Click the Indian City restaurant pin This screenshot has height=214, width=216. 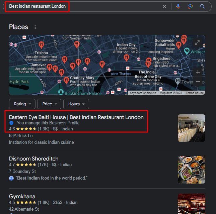point(126,58)
